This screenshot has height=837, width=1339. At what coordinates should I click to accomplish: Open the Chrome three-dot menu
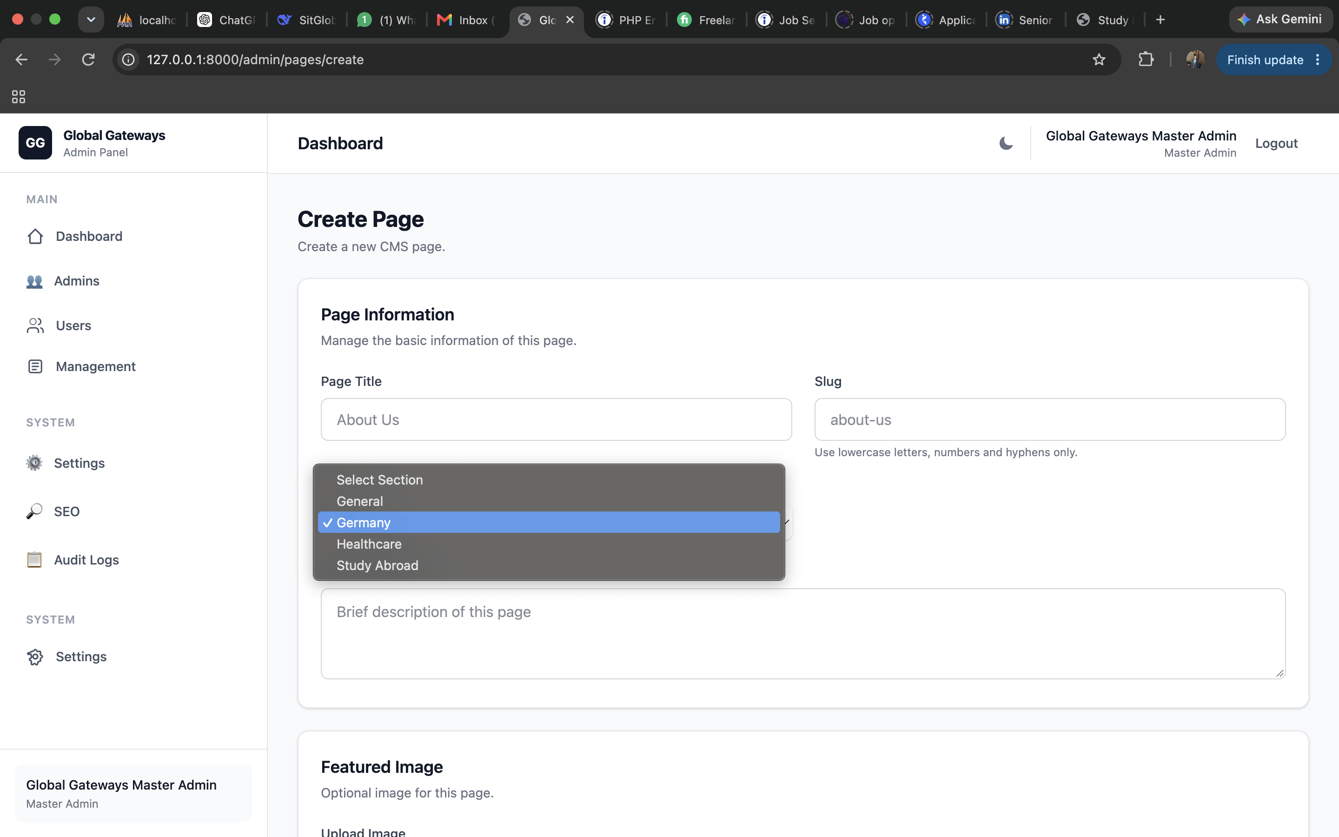pyautogui.click(x=1318, y=60)
